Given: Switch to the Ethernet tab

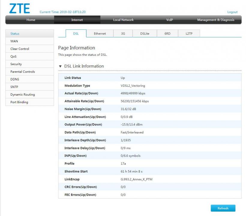Looking at the screenshot, I should [x=100, y=34].
